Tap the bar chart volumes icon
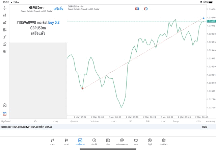216x151 pixels. point(4,23)
